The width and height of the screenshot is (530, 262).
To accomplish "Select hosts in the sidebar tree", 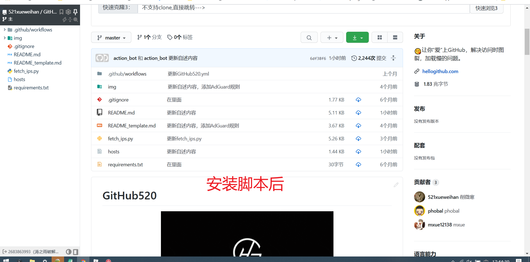I will click(19, 79).
